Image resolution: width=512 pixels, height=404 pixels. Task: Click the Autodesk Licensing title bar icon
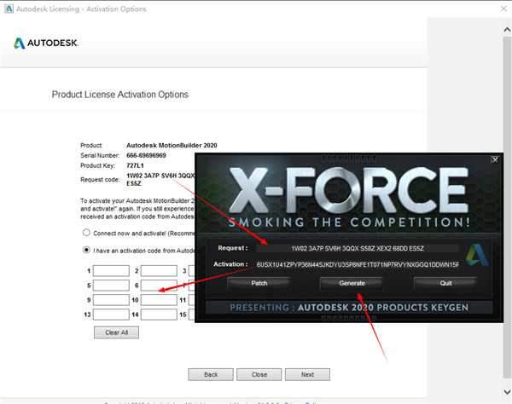coord(9,9)
